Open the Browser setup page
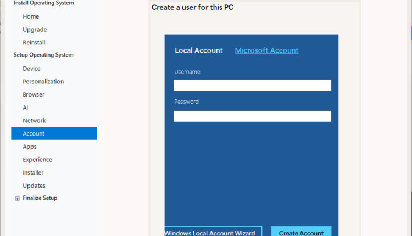The width and height of the screenshot is (412, 236). coord(34,94)
